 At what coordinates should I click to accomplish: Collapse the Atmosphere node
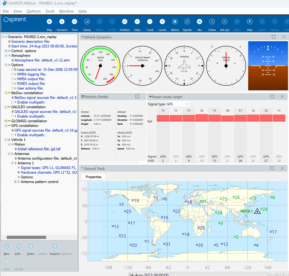click(6, 55)
